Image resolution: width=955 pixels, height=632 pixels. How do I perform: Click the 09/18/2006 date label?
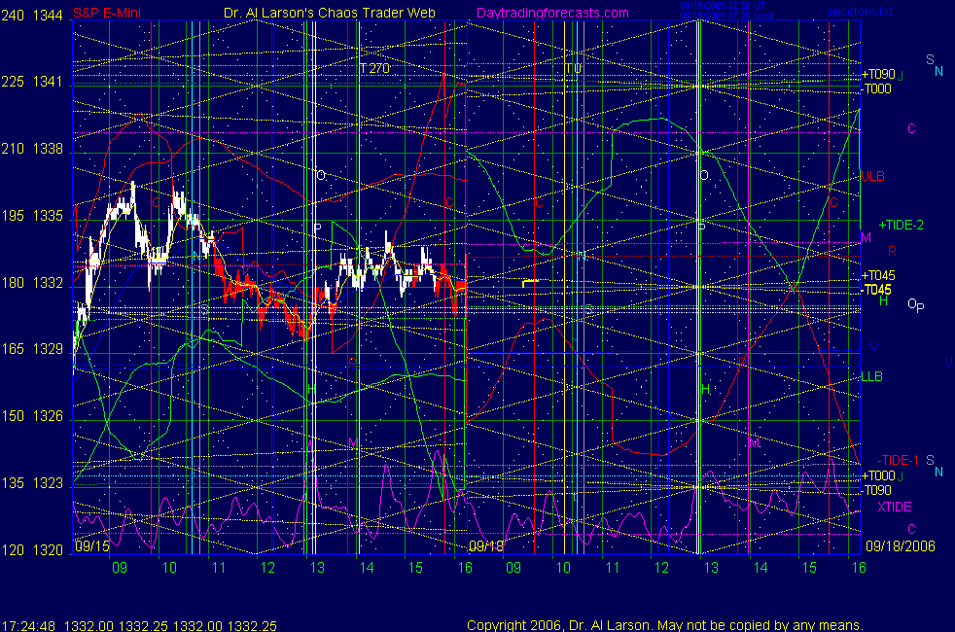click(x=901, y=545)
